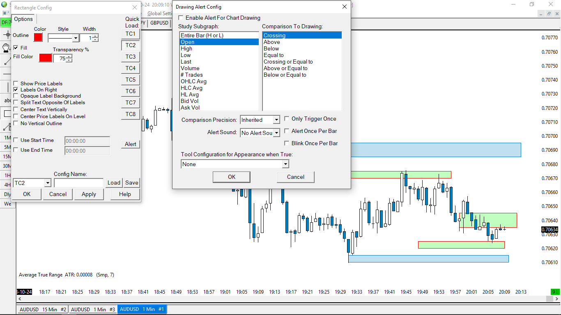Adjust the Transparency % stepper
This screenshot has width=561, height=315.
[69, 58]
